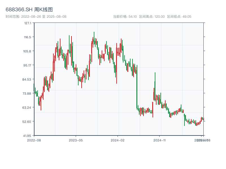Click the x-axis label 2023-05
Screen dimensions: 226x169
coord(76,140)
